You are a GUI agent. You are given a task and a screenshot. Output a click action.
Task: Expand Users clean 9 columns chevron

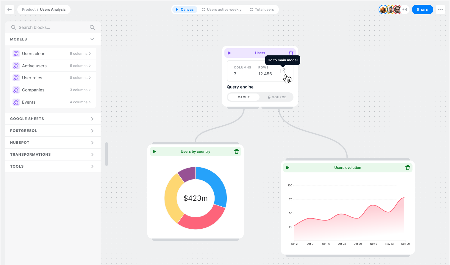click(90, 54)
